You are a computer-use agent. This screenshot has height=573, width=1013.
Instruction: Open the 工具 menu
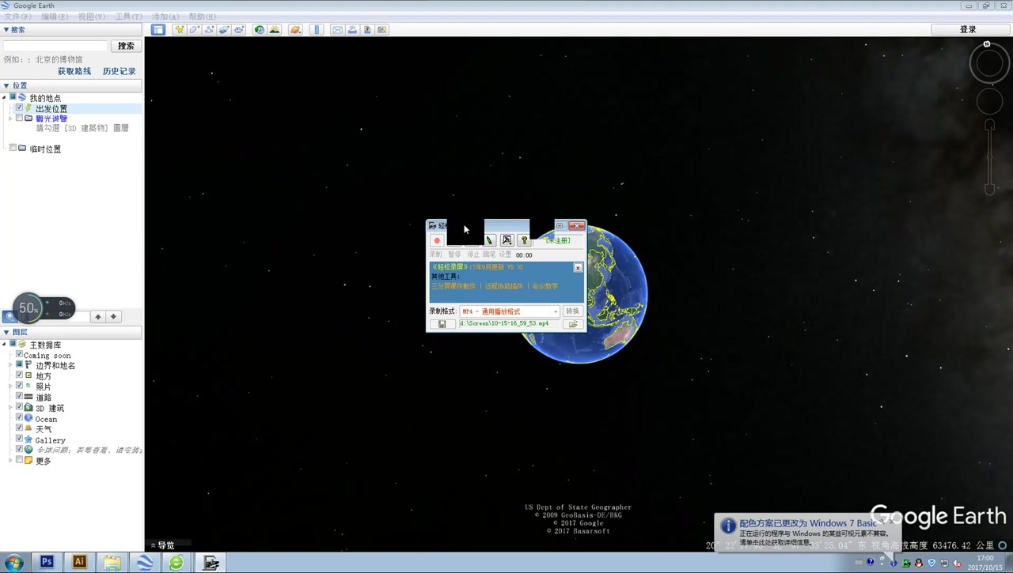(128, 17)
